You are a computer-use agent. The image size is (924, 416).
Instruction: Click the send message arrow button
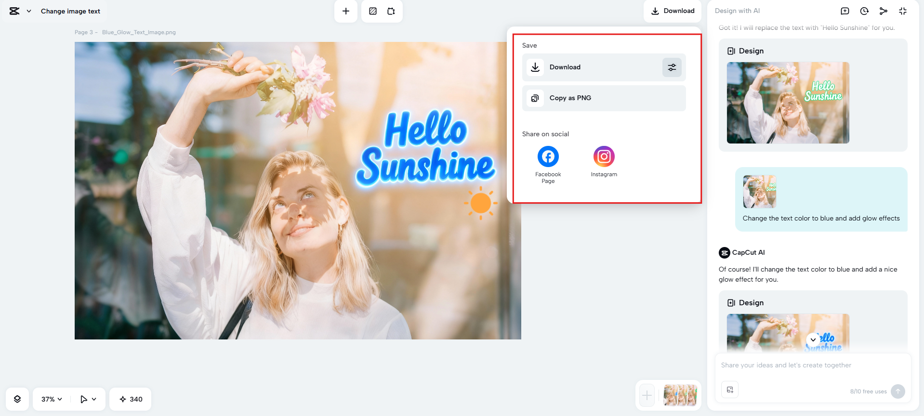[898, 391]
